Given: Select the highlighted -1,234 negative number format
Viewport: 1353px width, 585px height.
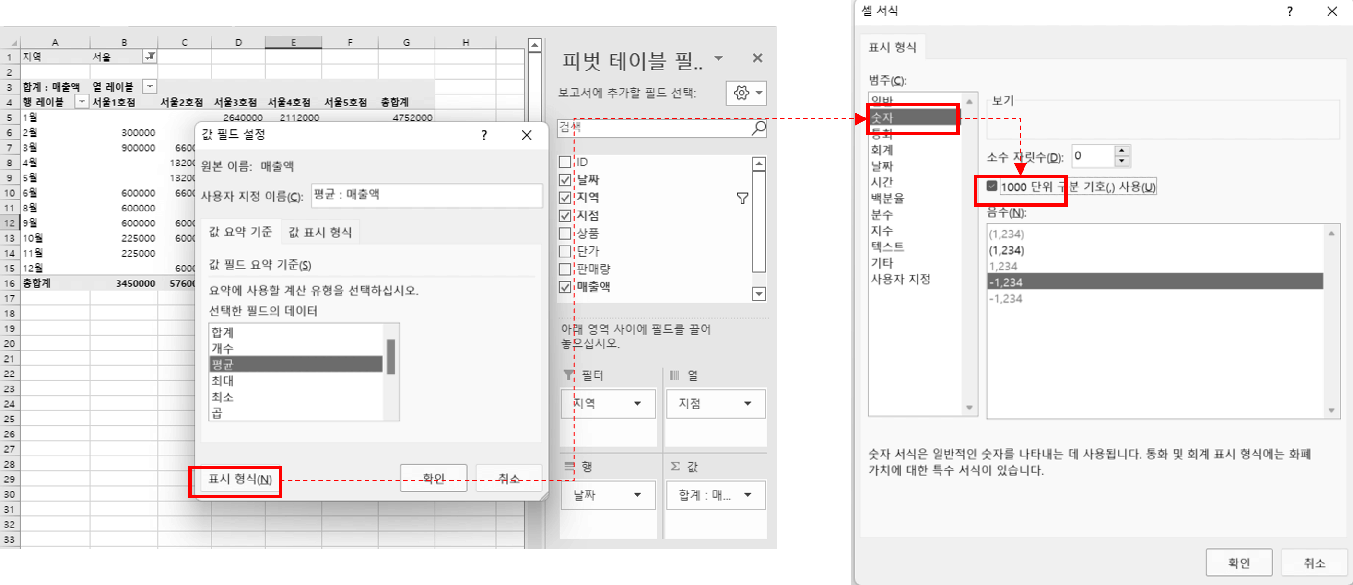Looking at the screenshot, I should pyautogui.click(x=1103, y=282).
